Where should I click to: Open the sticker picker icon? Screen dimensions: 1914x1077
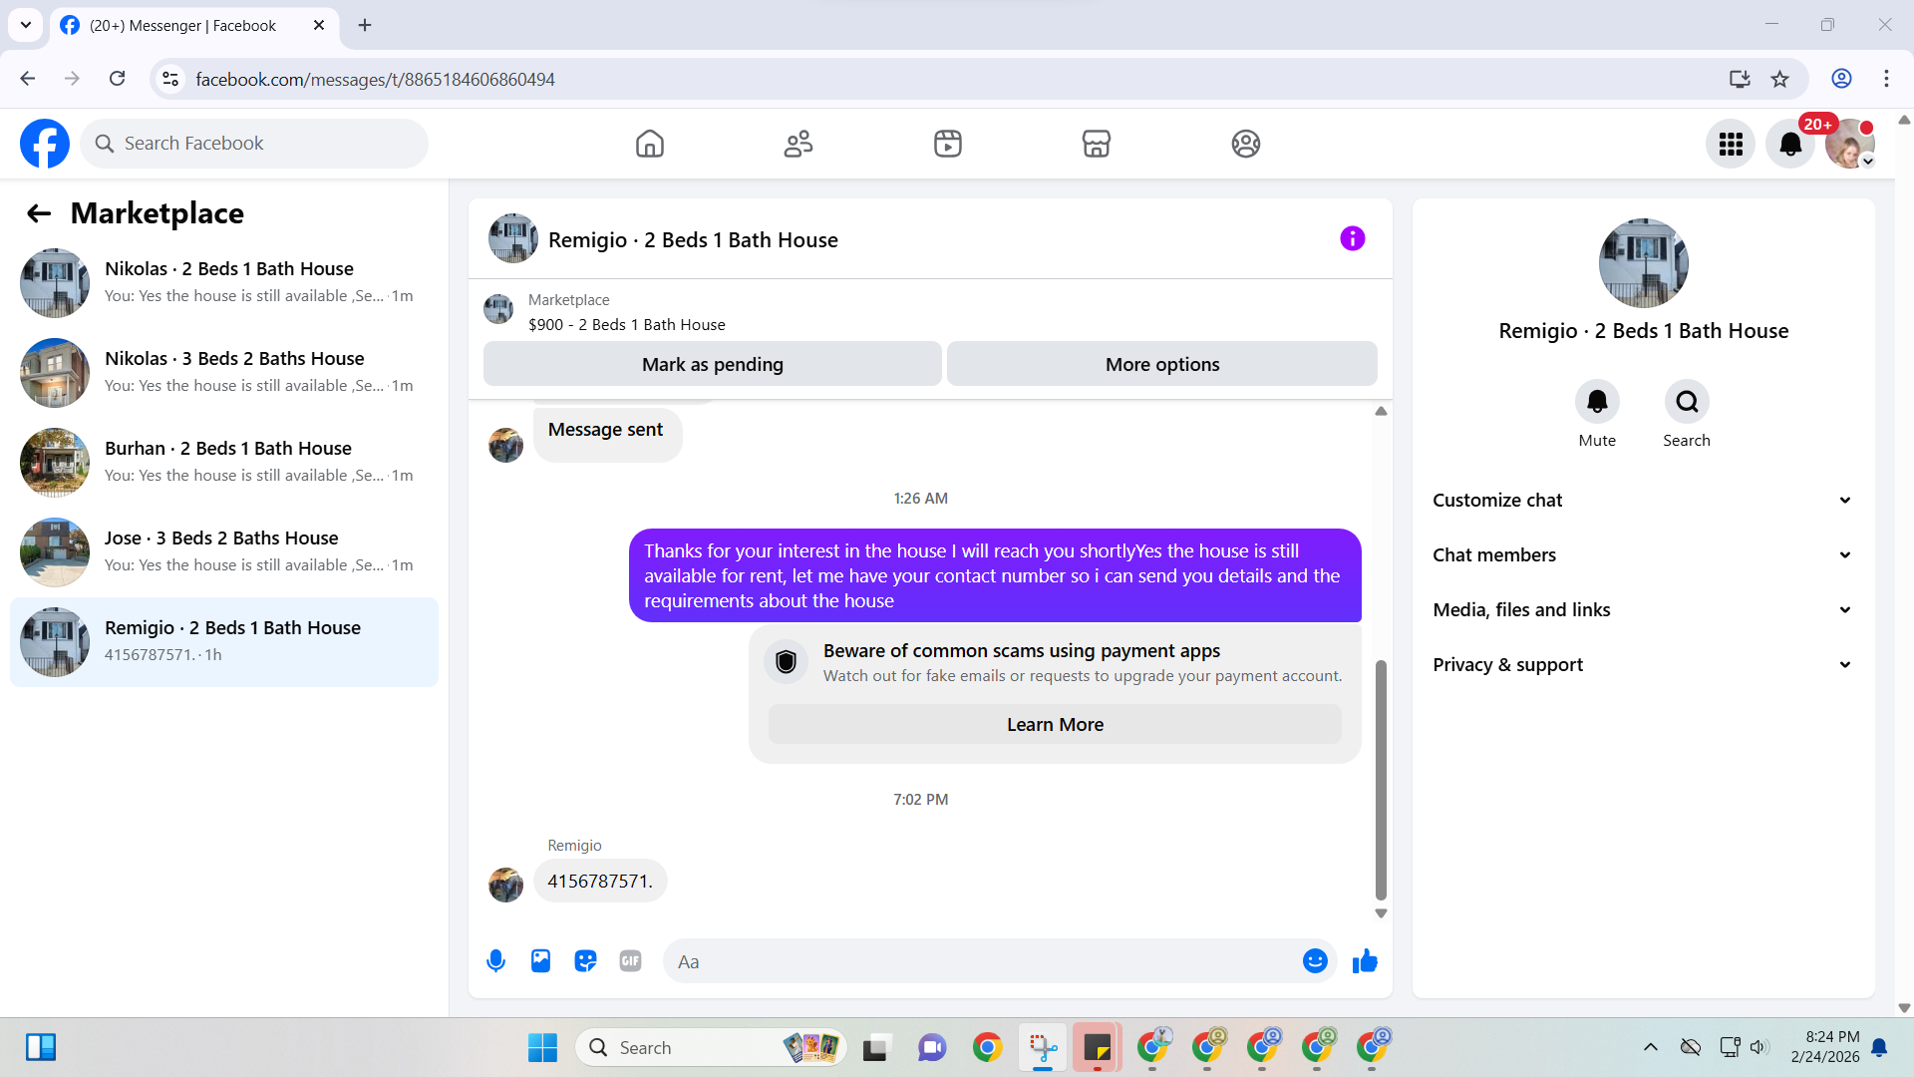coord(585,961)
